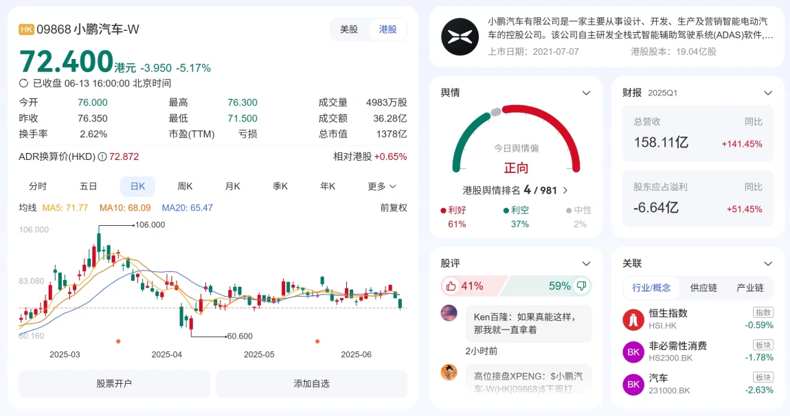The height and width of the screenshot is (416, 790).
Task: Click the 汽车 sector BK icon
Action: click(x=633, y=384)
